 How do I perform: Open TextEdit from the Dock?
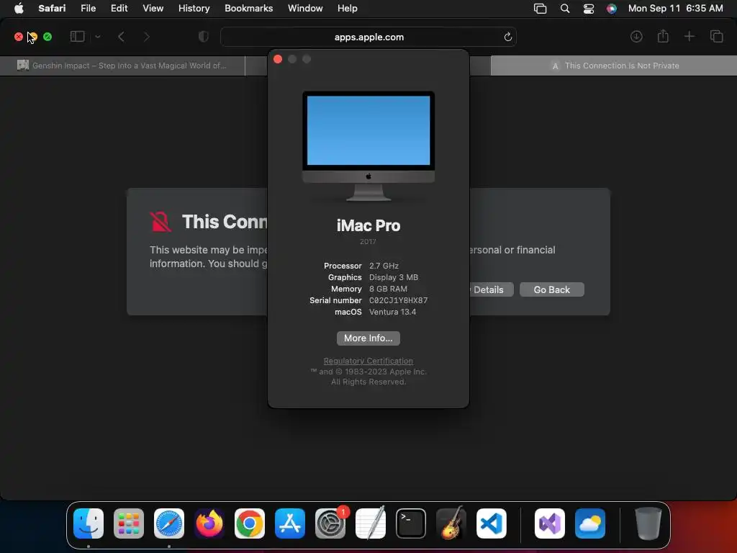click(x=371, y=523)
